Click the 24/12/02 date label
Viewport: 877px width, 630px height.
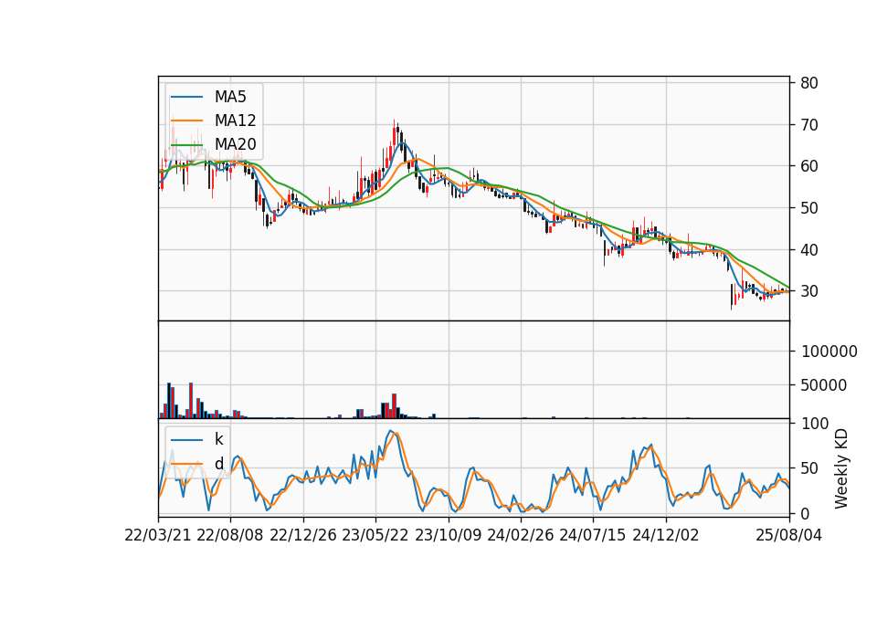pyautogui.click(x=666, y=535)
